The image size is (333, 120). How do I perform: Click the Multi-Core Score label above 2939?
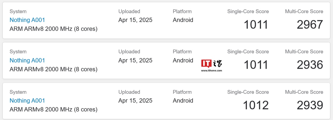[304, 92]
